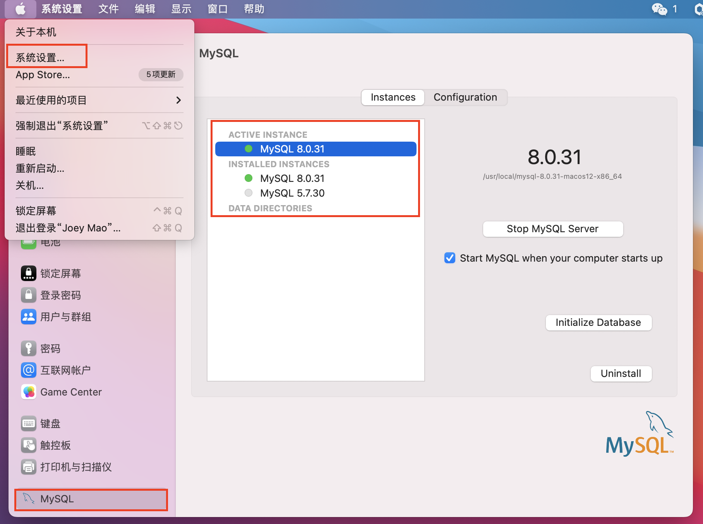Toggle Start MySQL when computer starts up

click(450, 258)
